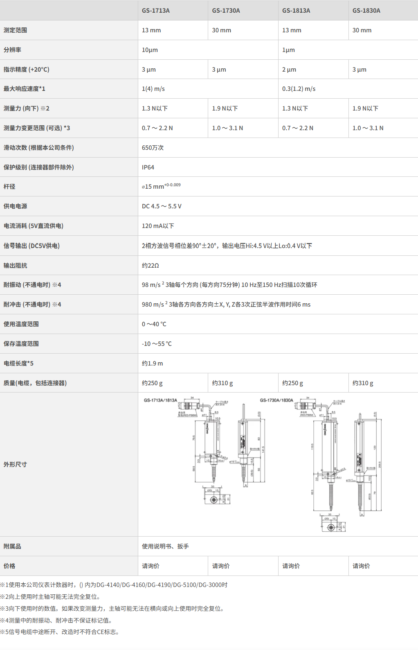Click the 约250 g mass under GS-1713A
This screenshot has width=418, height=650.
[152, 383]
